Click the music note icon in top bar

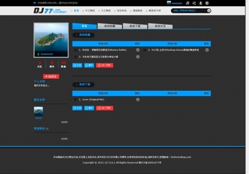coord(187,3)
